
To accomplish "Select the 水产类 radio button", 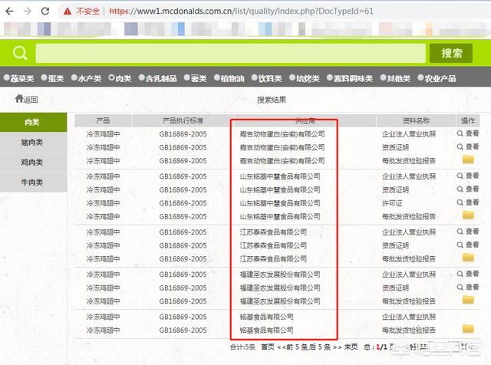I will pyautogui.click(x=74, y=77).
